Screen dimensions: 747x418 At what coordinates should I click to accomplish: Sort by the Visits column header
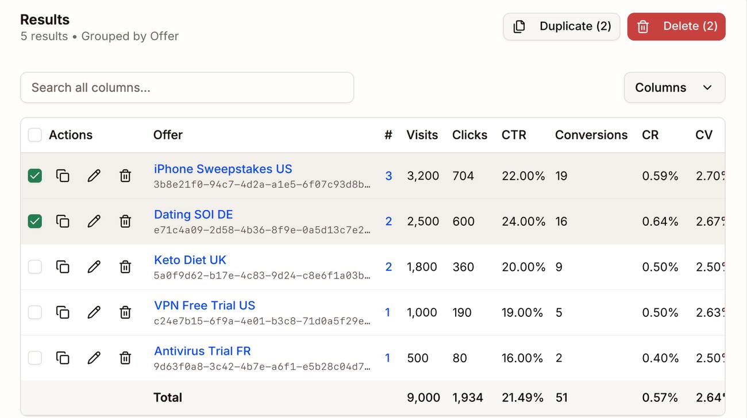pyautogui.click(x=422, y=135)
